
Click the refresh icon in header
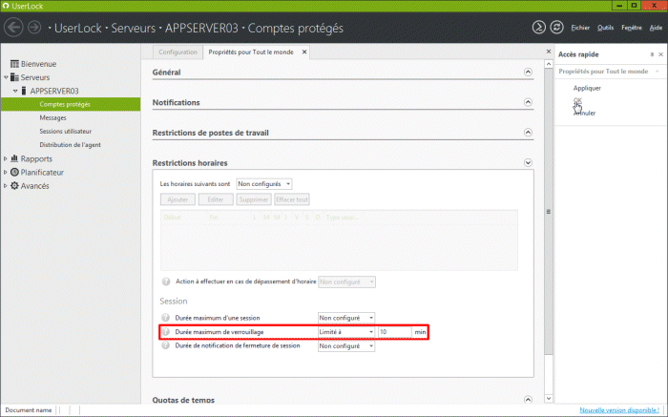coord(556,28)
